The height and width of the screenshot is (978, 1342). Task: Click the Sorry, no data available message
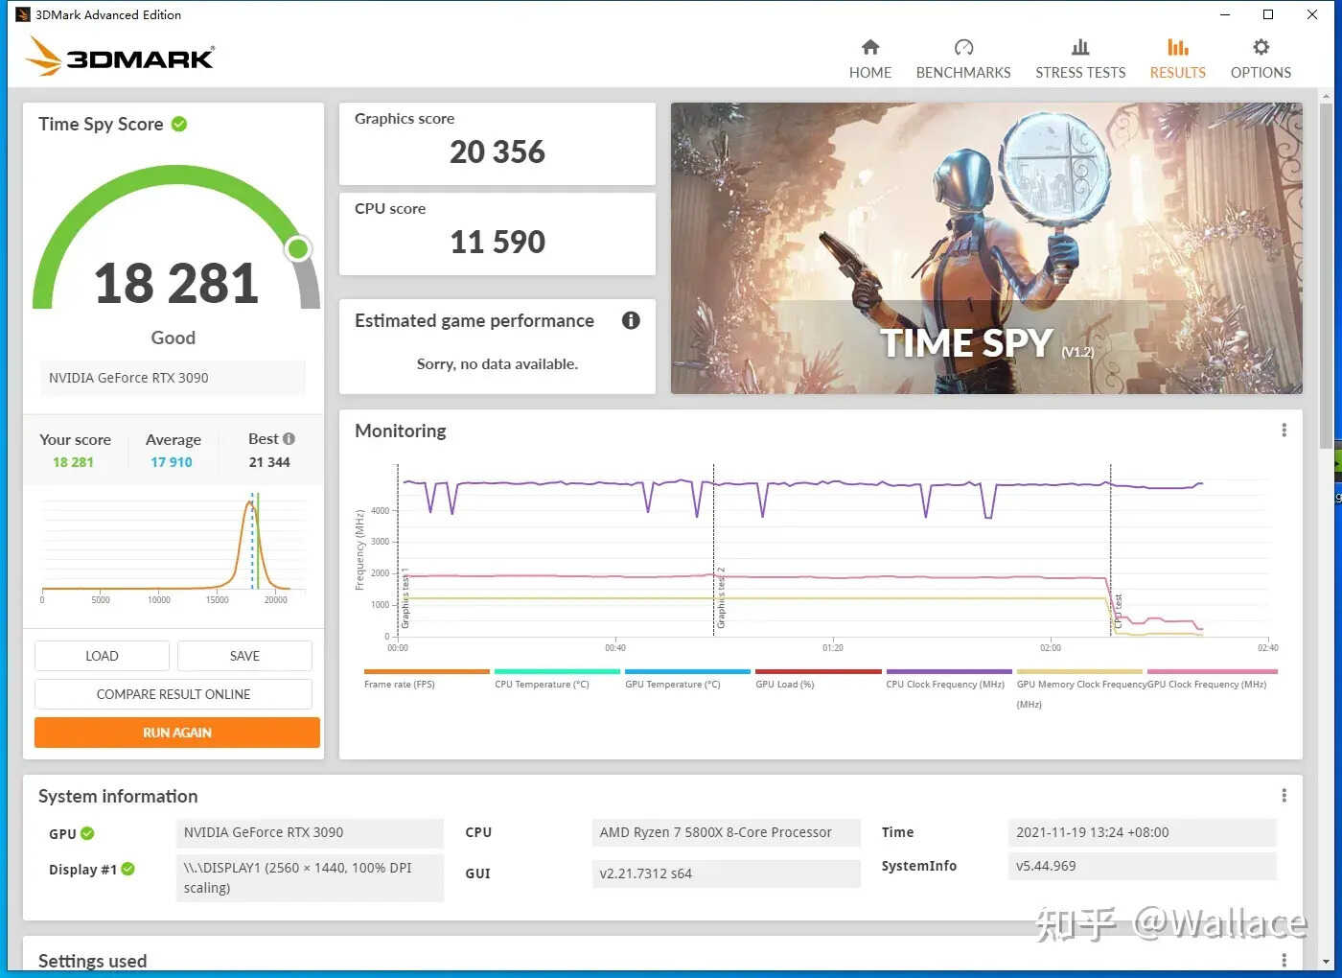click(497, 364)
